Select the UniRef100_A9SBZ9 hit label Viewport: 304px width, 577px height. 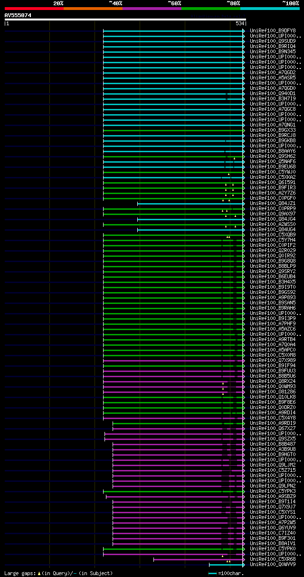(x=273, y=496)
